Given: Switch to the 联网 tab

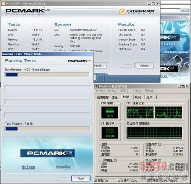Looking at the screenshot, I should click(x=138, y=97).
